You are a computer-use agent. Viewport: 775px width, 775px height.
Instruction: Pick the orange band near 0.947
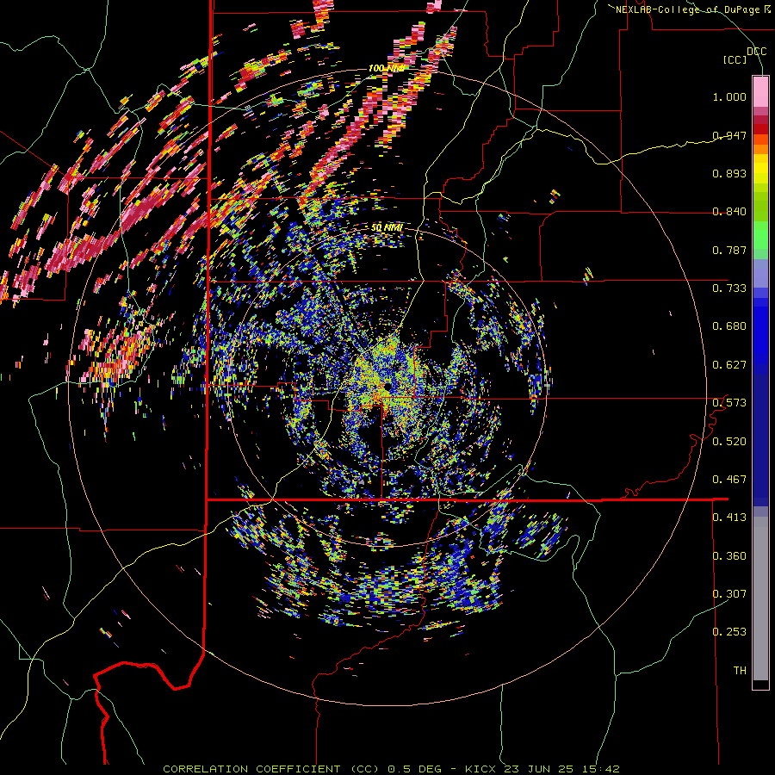[x=760, y=145]
